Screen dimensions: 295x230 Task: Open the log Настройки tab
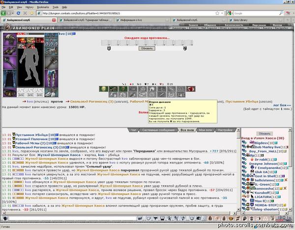click(225, 130)
